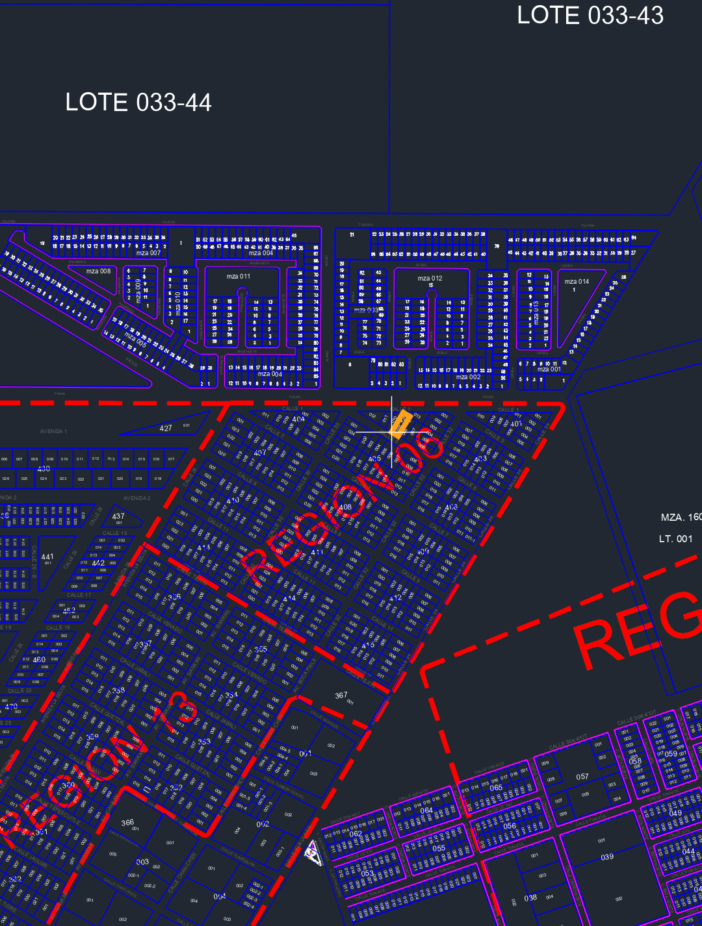The height and width of the screenshot is (926, 702).
Task: Select block number 427
Action: (x=166, y=428)
